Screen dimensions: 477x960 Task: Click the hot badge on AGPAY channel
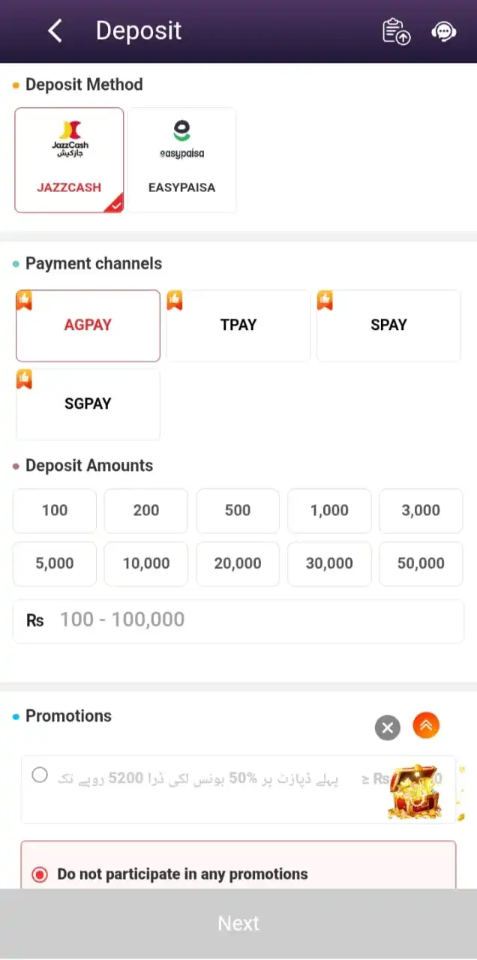point(23,299)
